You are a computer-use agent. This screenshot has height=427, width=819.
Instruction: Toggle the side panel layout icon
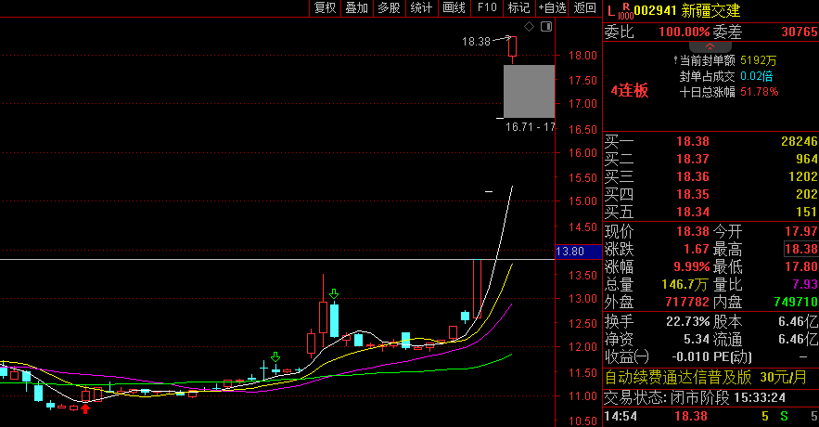pos(546,27)
